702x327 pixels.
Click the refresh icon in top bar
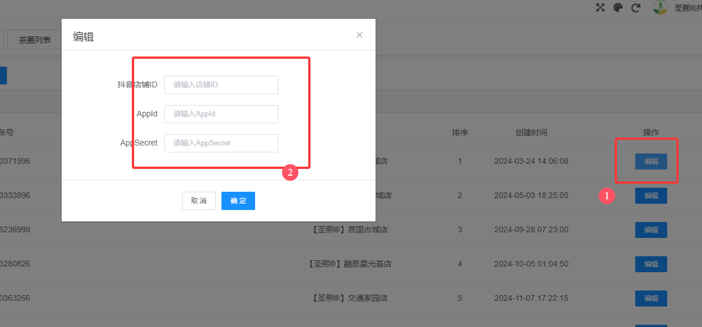(635, 7)
